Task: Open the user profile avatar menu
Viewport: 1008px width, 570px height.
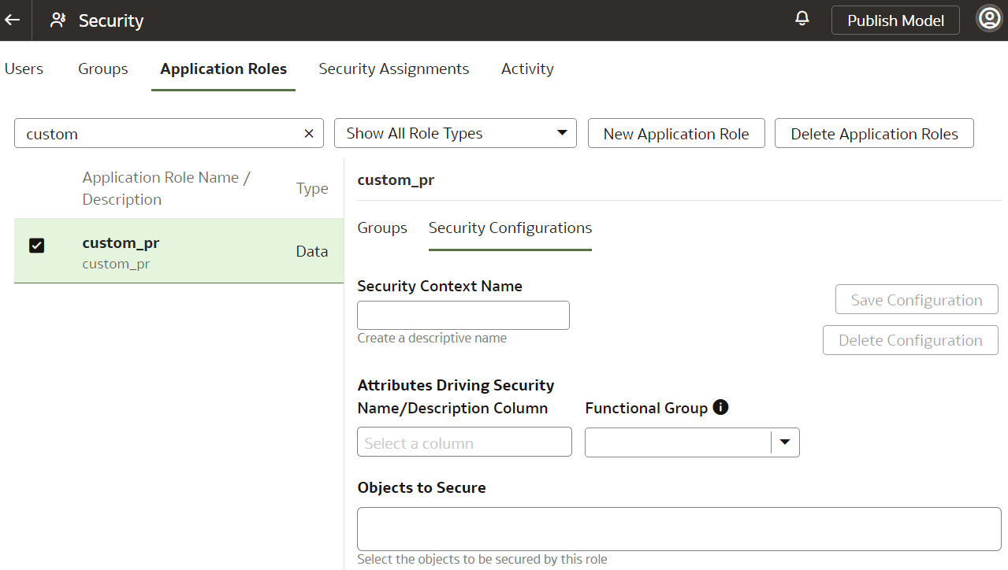Action: click(x=988, y=19)
